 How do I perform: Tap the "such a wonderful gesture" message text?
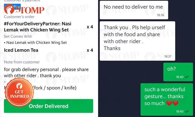(164, 96)
